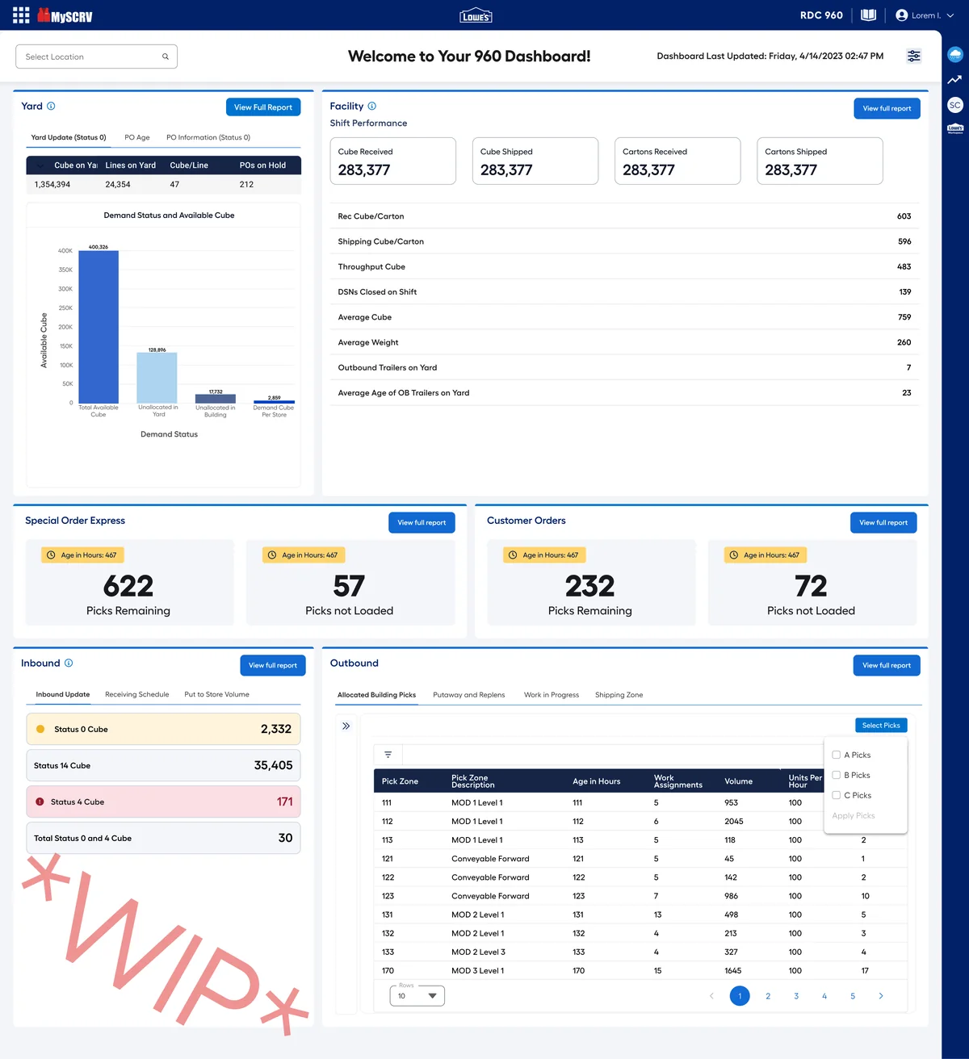Click pick zone 123 row cell
Image resolution: width=969 pixels, height=1059 pixels.
pyautogui.click(x=388, y=896)
